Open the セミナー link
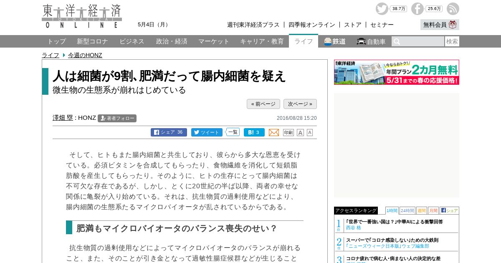This screenshot has height=263, width=501. [382, 25]
